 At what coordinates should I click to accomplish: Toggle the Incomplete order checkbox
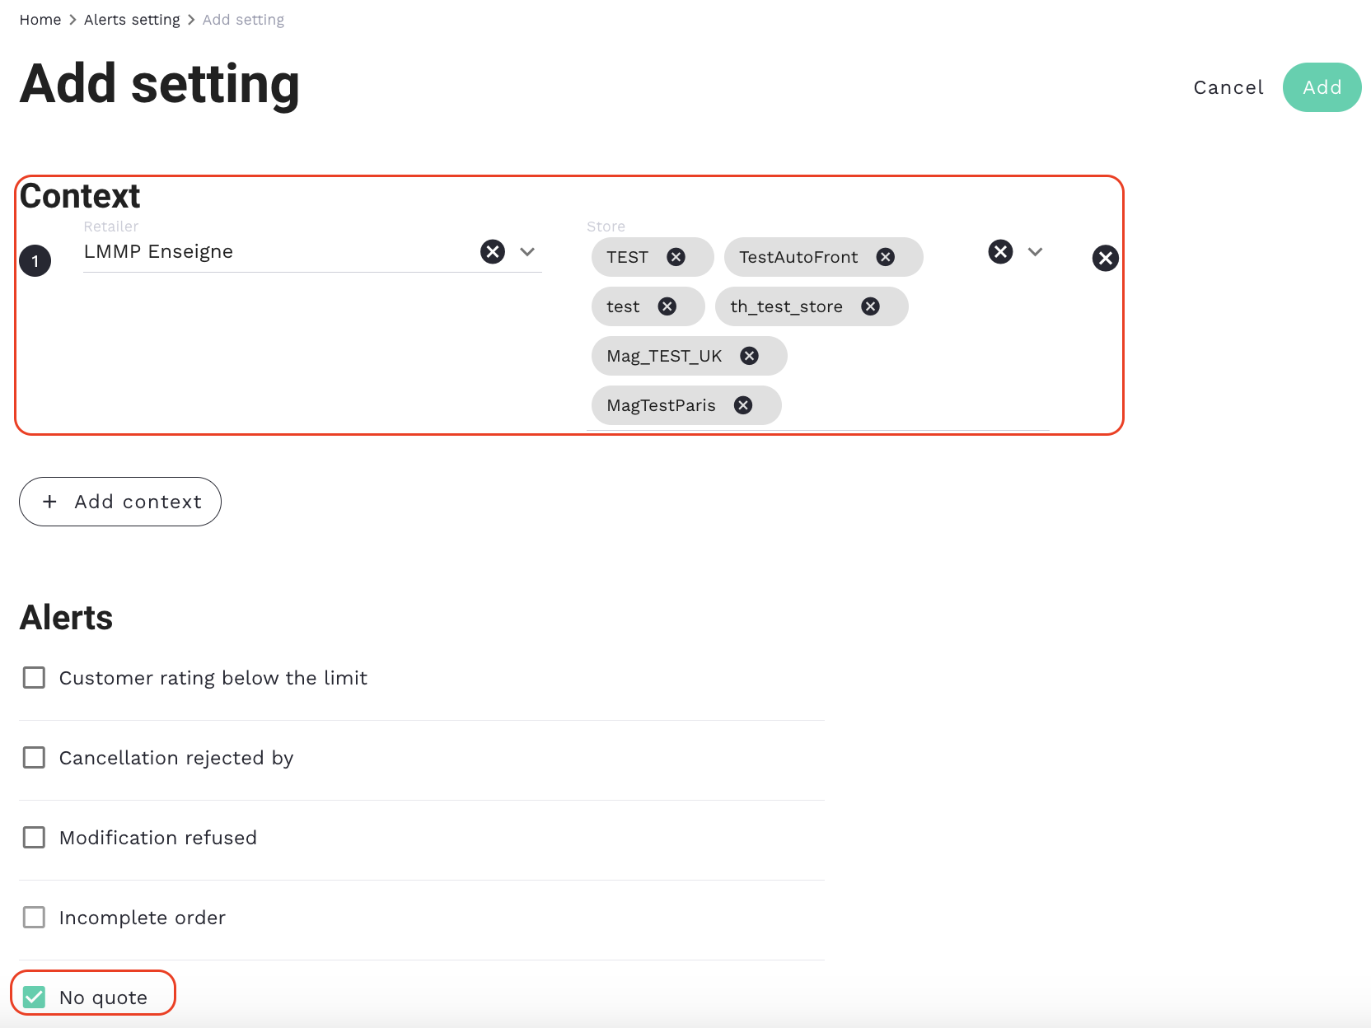[34, 918]
